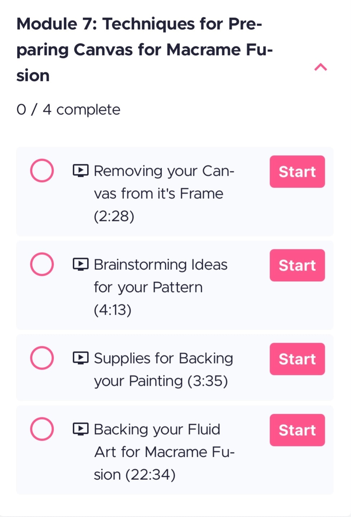Click the (22:34) duration of last lesson
The height and width of the screenshot is (517, 351).
(x=151, y=475)
